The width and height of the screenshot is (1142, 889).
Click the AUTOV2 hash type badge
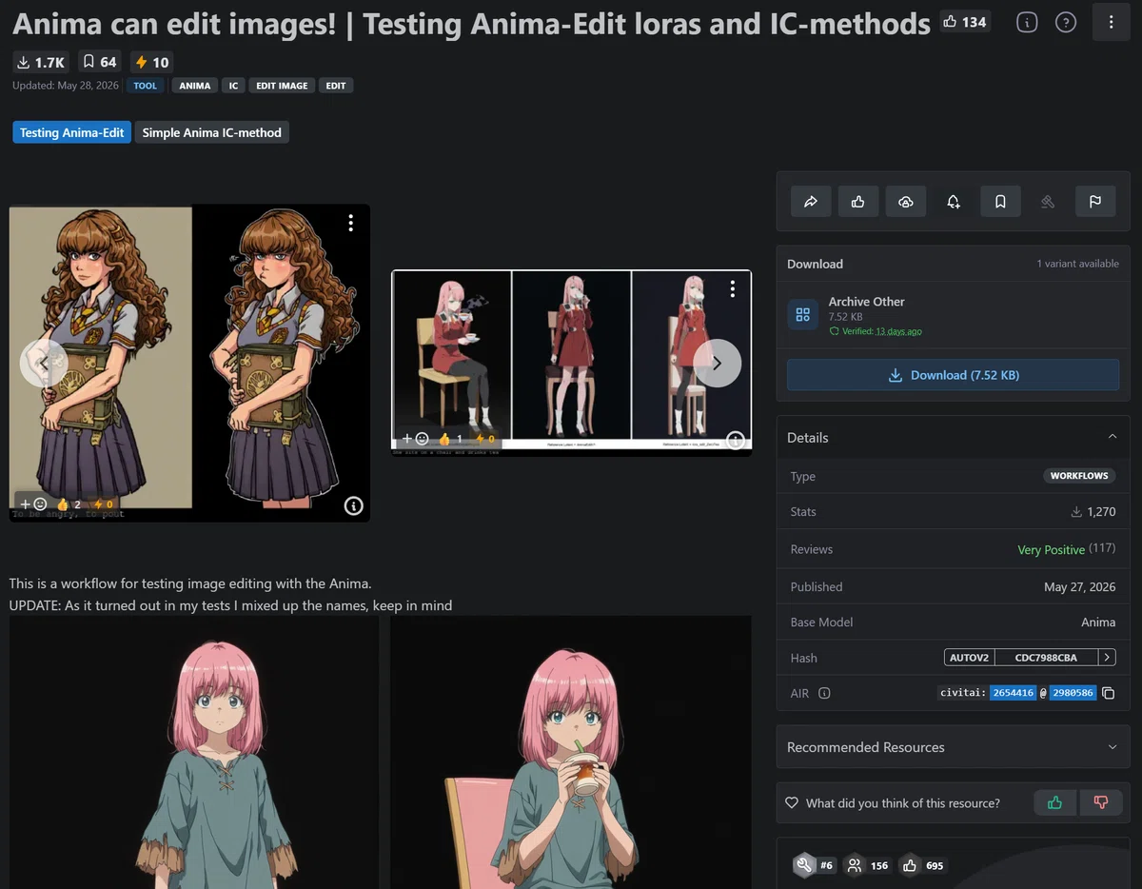tap(970, 658)
